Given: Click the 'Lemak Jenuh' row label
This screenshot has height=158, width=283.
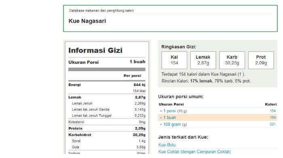Looking at the screenshot, I should point(82,103).
